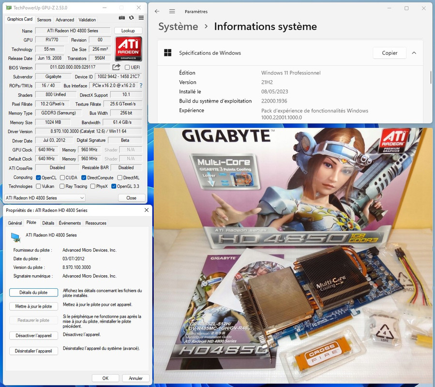This screenshot has height=387, width=435.
Task: Click the Copier button
Action: 390,53
